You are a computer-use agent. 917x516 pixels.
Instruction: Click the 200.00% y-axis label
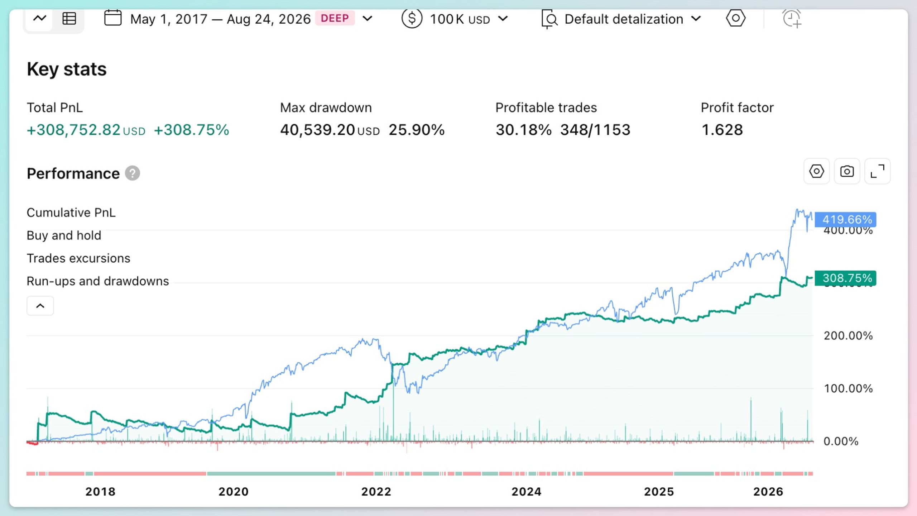(848, 336)
